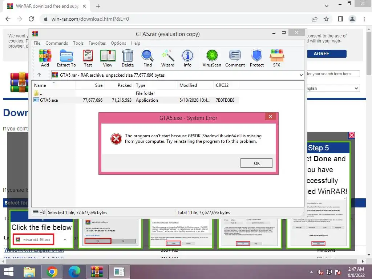Viewport: 372px width, 279px height.
Task: Click the Test archive icon
Action: coord(88,58)
